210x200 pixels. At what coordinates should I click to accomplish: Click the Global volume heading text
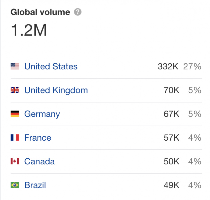click(x=40, y=12)
